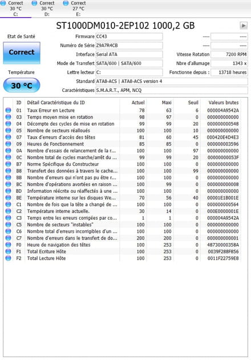Click the rotation speed field 7200 RPM
This screenshot has height=360, width=251.
tap(229, 54)
